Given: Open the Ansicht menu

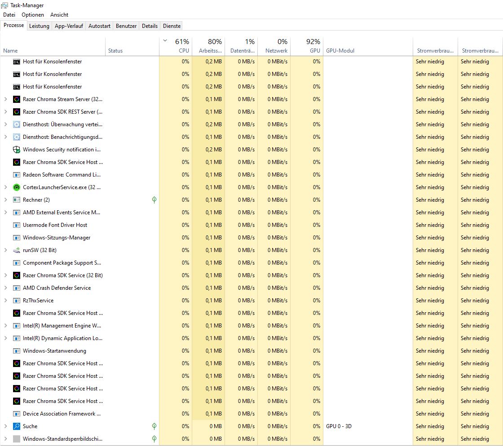Looking at the screenshot, I should (x=59, y=15).
